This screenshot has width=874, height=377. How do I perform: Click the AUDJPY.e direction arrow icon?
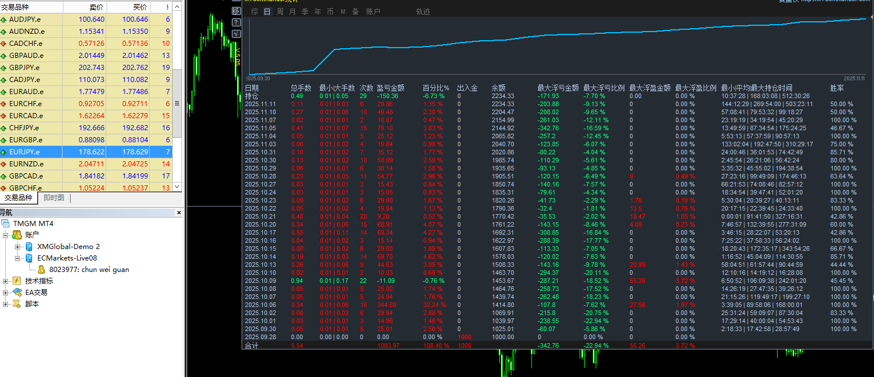(4, 20)
